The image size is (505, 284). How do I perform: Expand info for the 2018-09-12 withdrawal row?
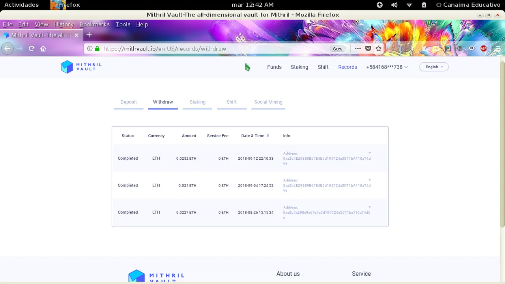[x=370, y=153]
